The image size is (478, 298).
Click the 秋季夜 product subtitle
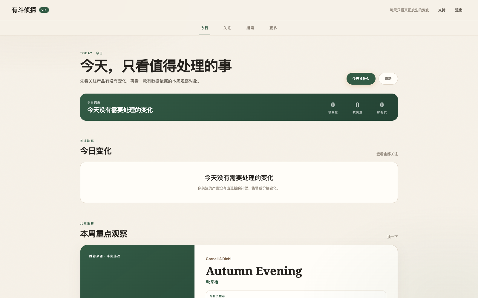pos(212,282)
